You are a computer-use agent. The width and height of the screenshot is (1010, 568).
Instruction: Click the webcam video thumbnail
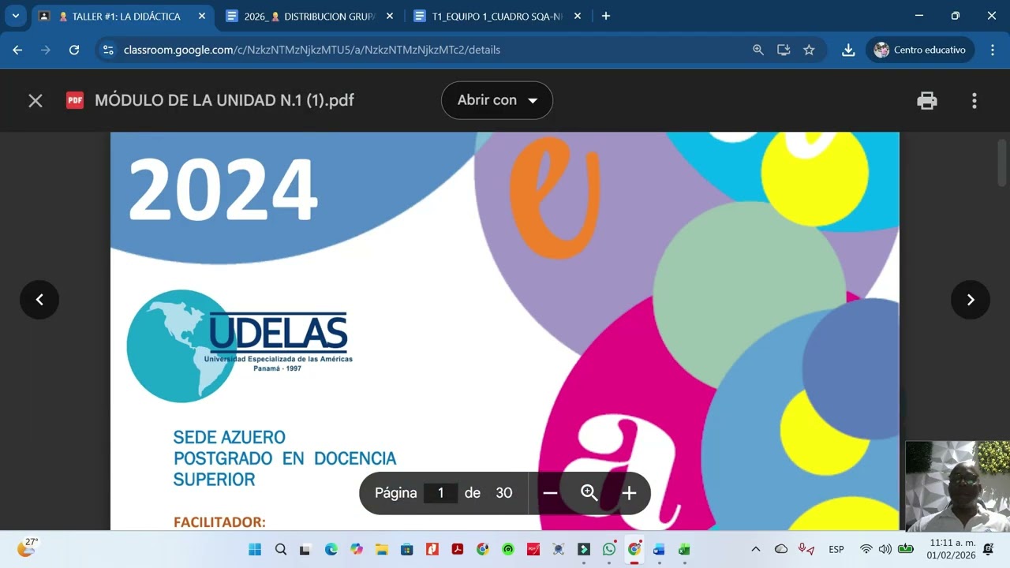[x=957, y=486]
